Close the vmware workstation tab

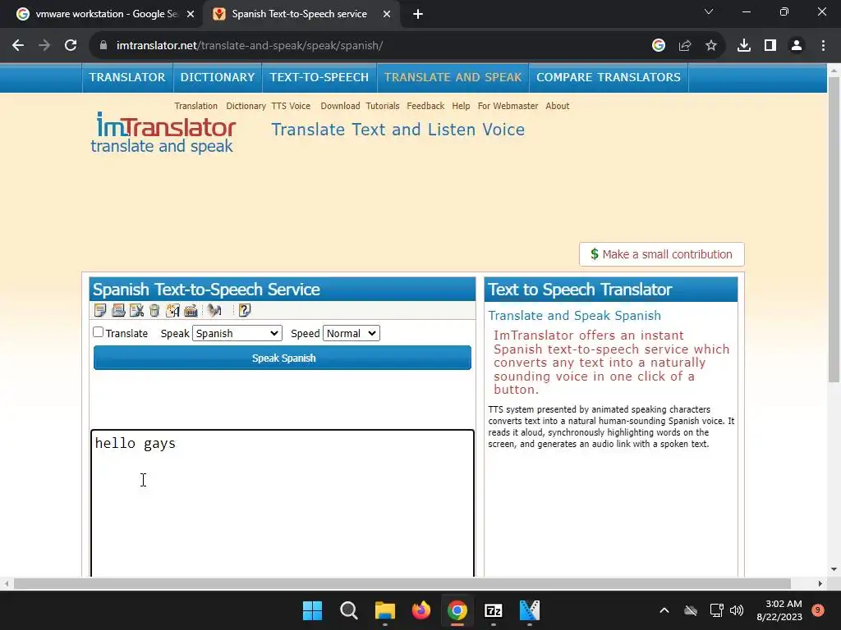click(x=191, y=14)
